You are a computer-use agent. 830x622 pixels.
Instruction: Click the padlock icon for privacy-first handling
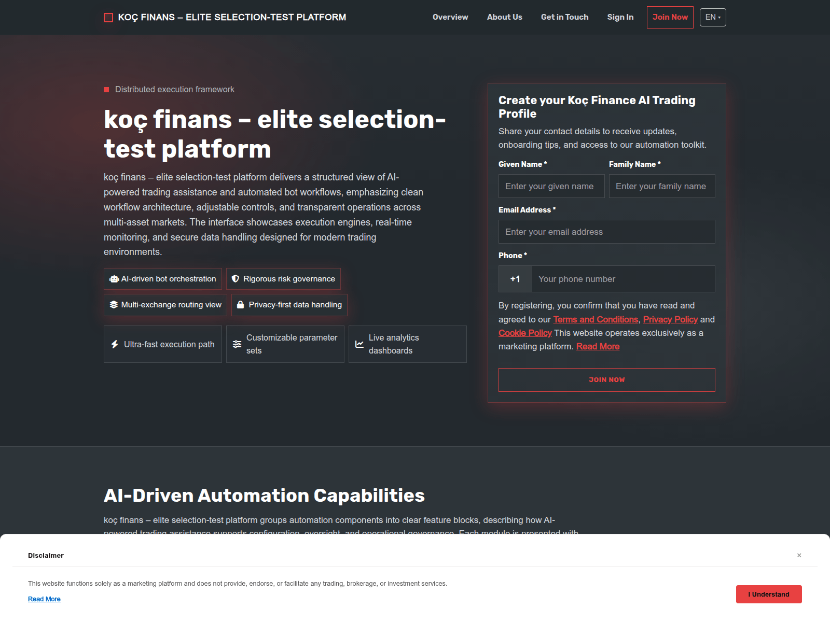[x=240, y=305]
